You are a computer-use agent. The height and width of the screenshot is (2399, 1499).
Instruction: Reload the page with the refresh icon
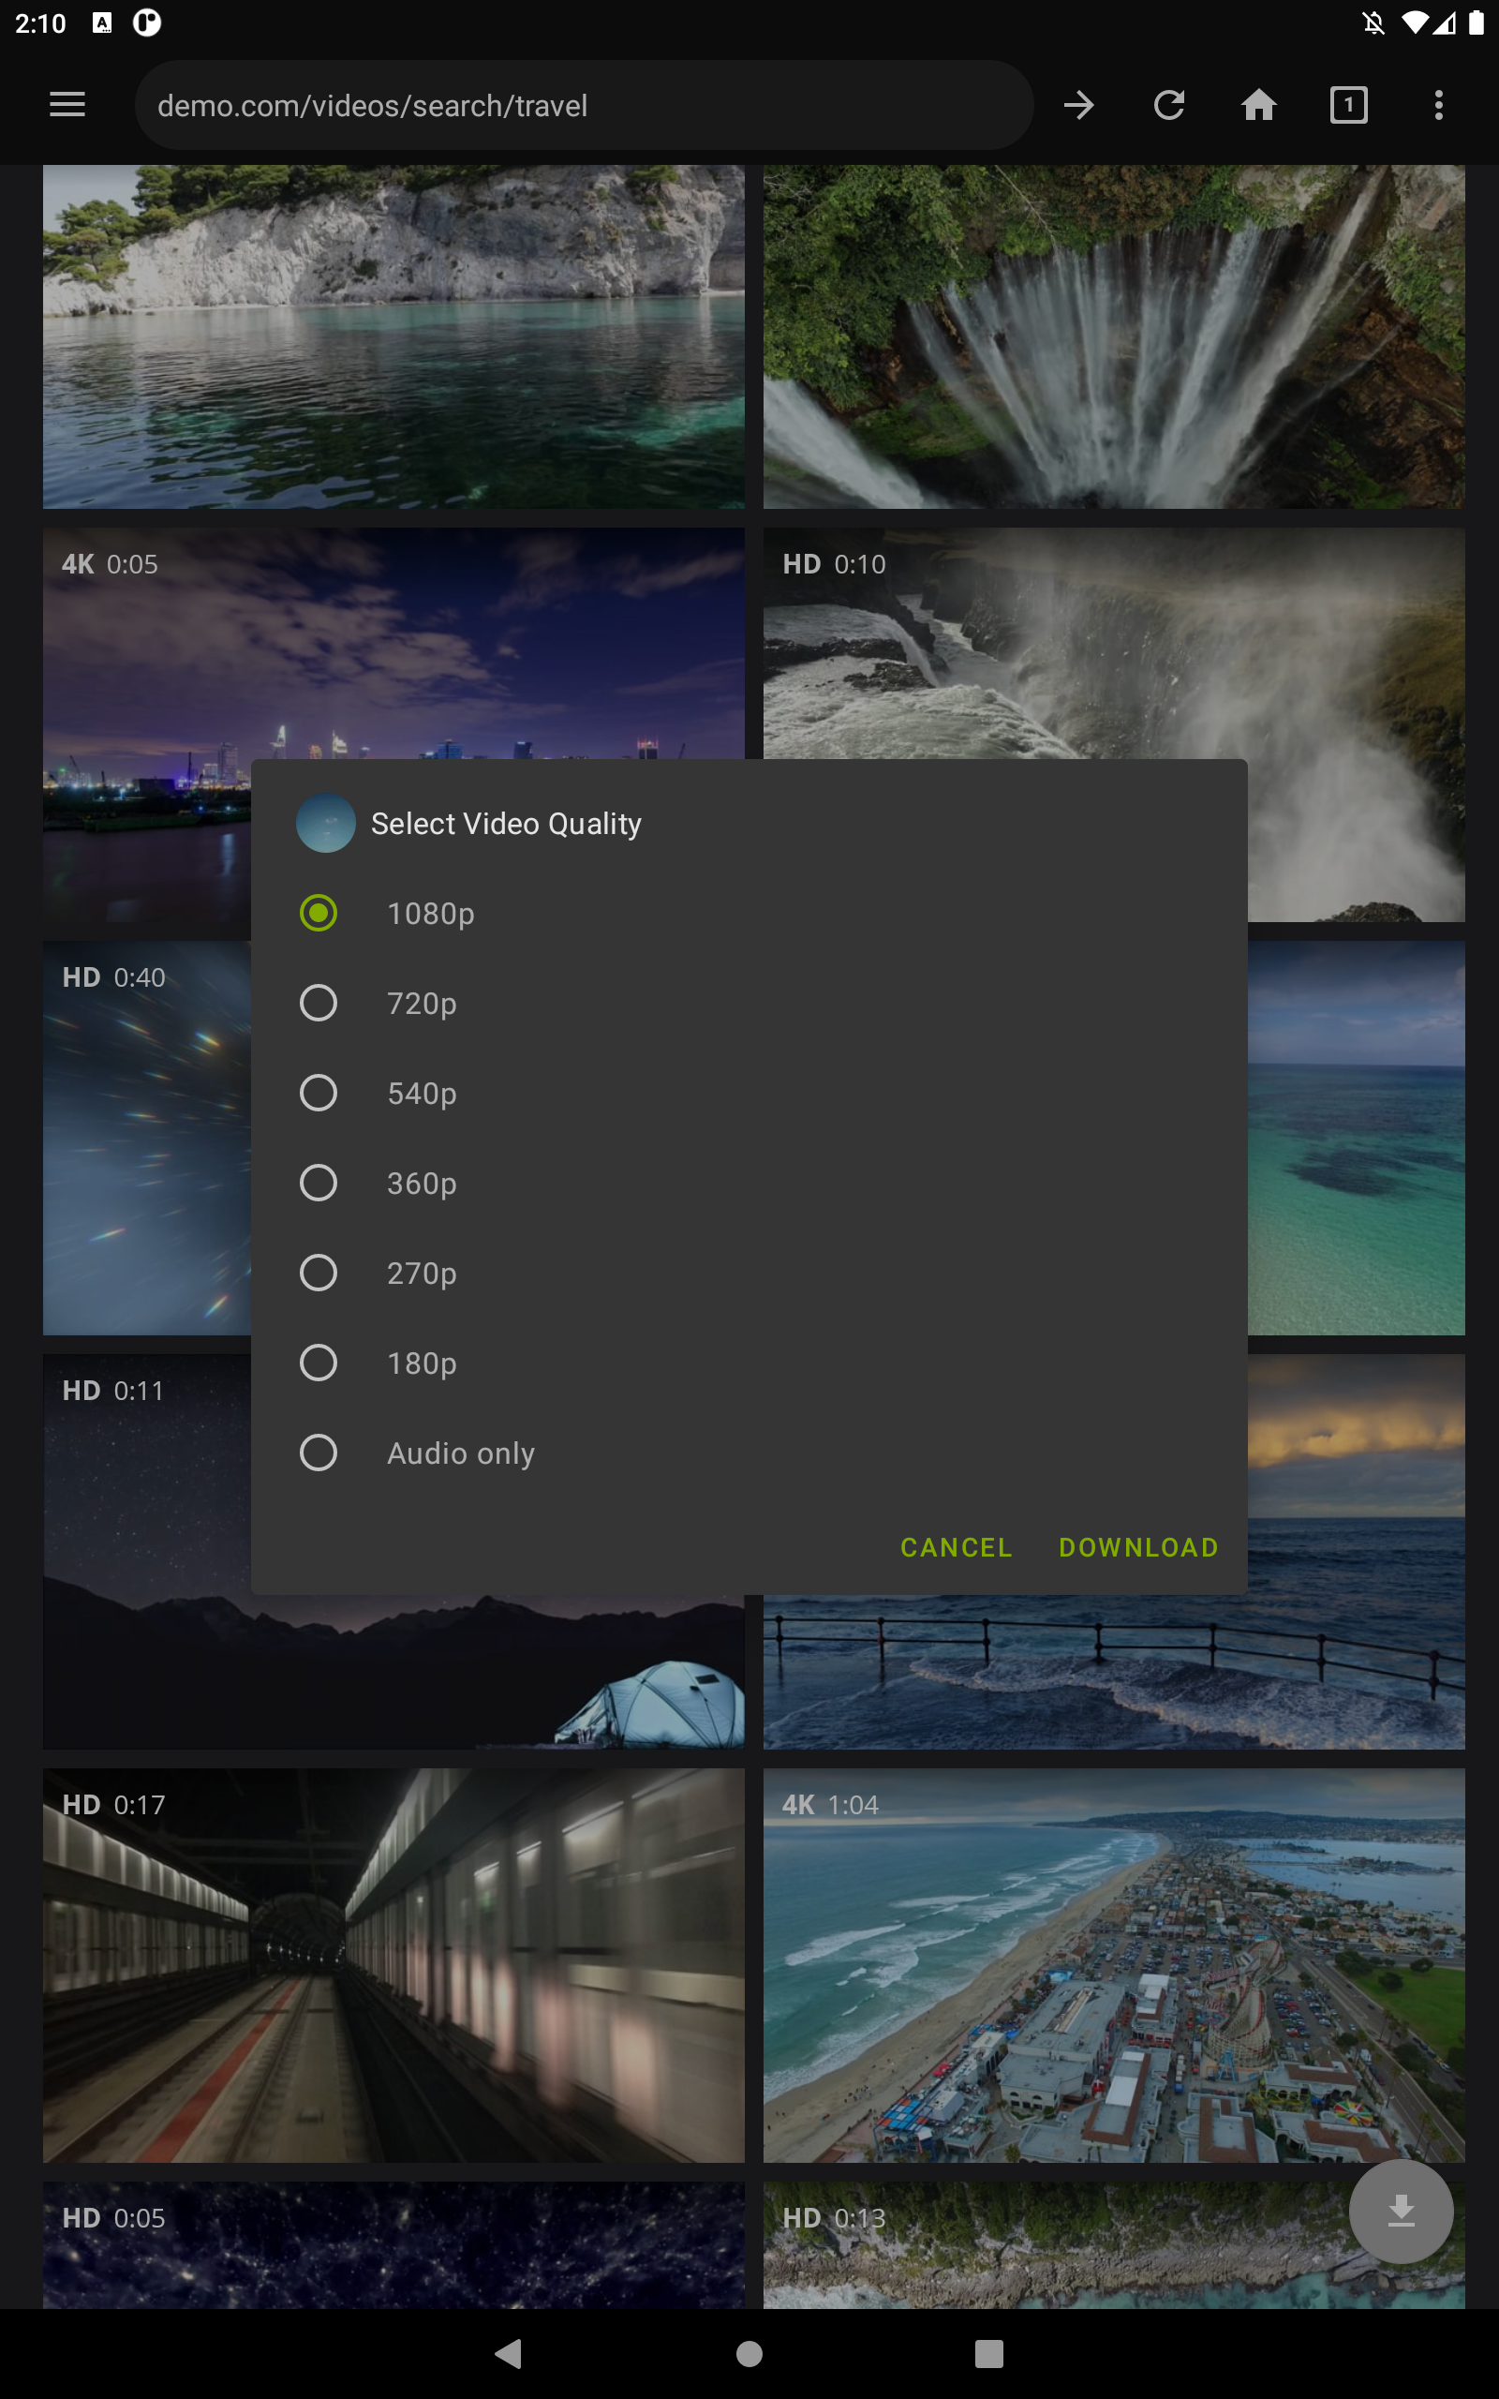[x=1169, y=105]
